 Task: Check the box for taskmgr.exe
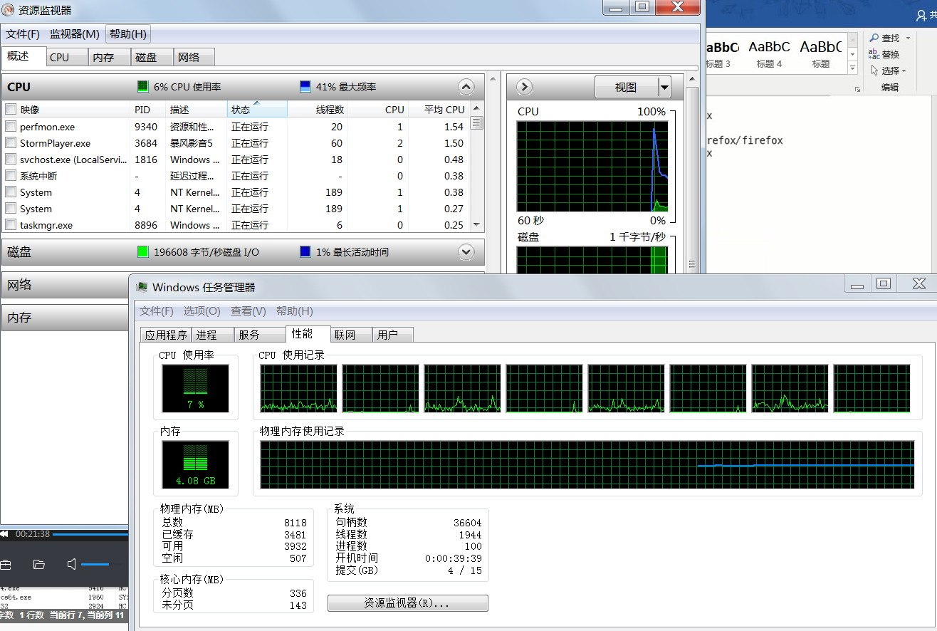pyautogui.click(x=11, y=225)
